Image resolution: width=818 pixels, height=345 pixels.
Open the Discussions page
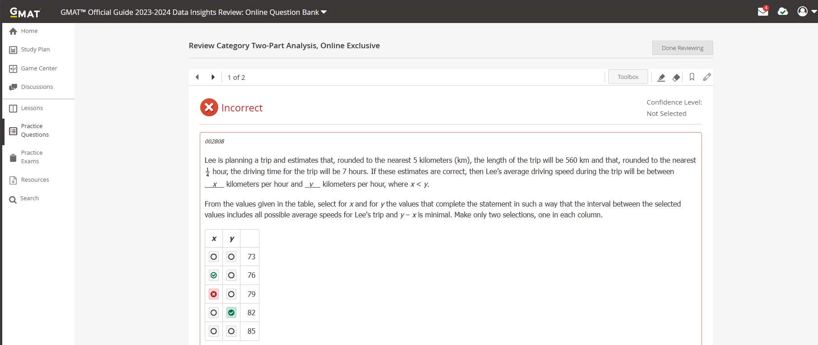[37, 87]
